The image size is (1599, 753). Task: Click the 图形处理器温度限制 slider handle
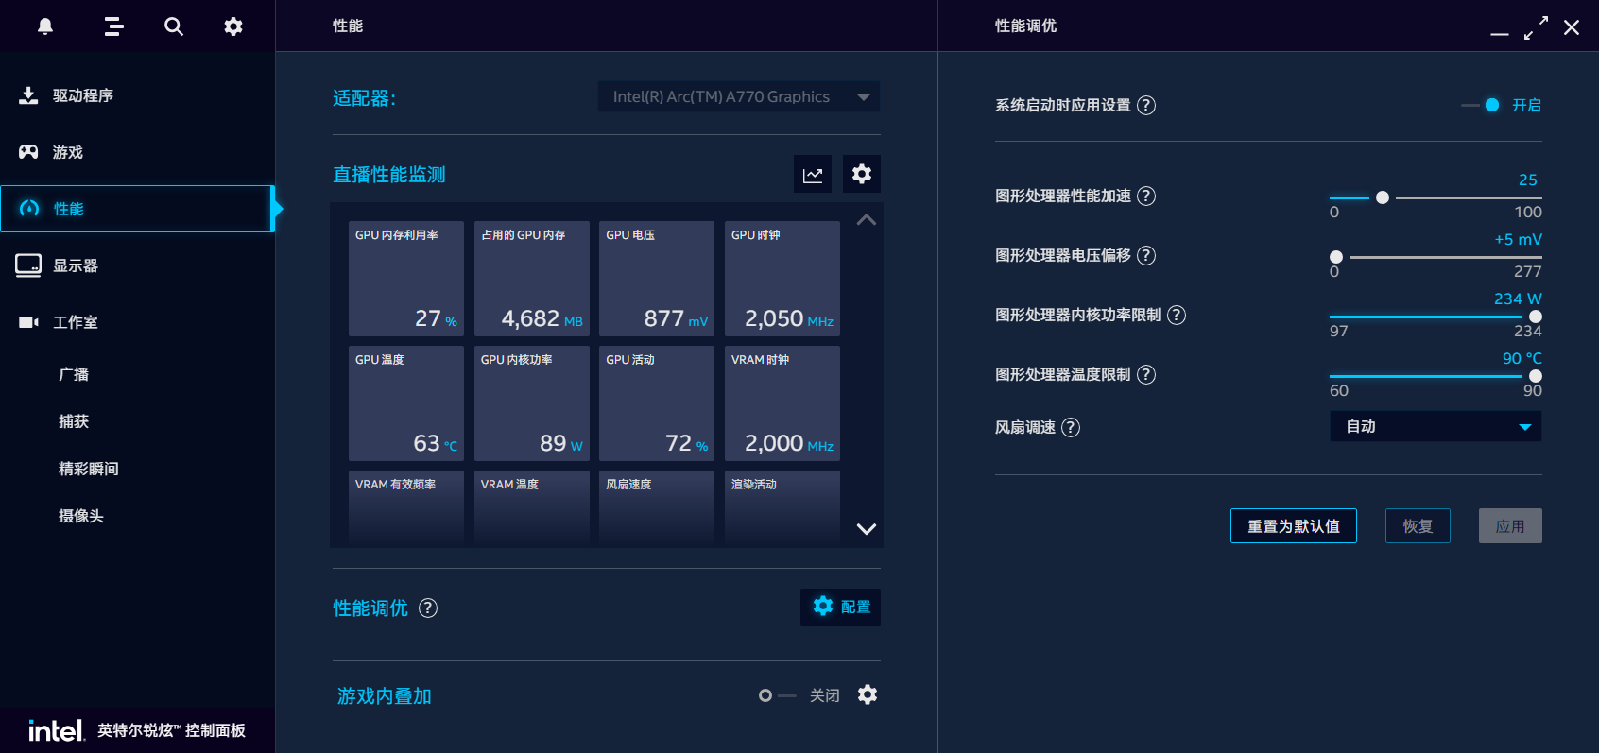click(1536, 376)
